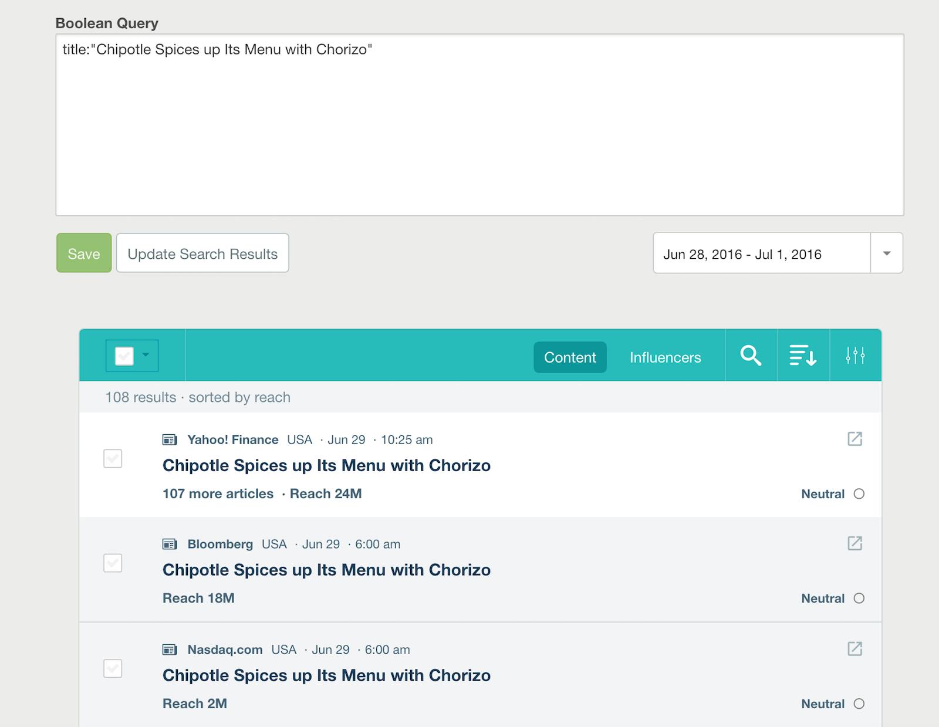939x727 pixels.
Task: Click the green Save button
Action: 84,253
